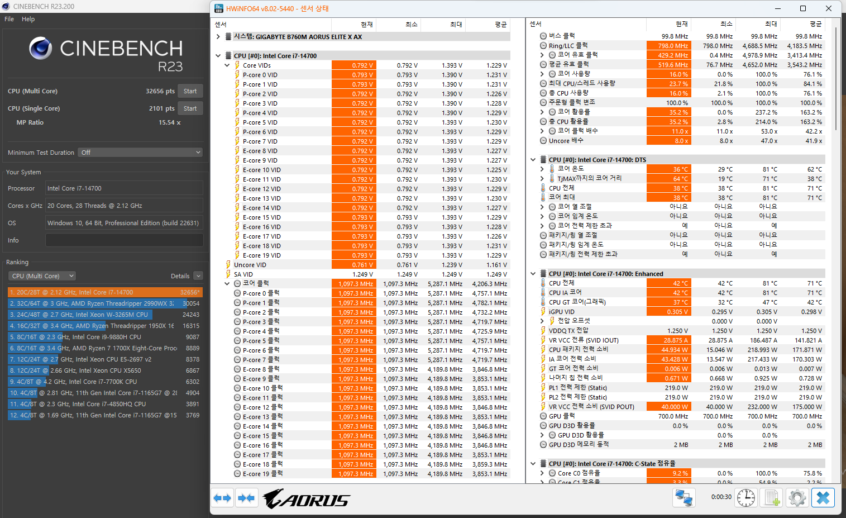This screenshot has height=518, width=846.
Task: Click the lightning icon beside SA VID
Action: [228, 274]
